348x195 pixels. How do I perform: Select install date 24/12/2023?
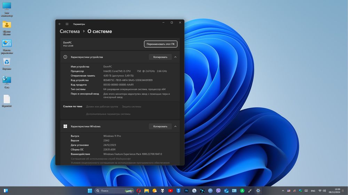coord(109,145)
